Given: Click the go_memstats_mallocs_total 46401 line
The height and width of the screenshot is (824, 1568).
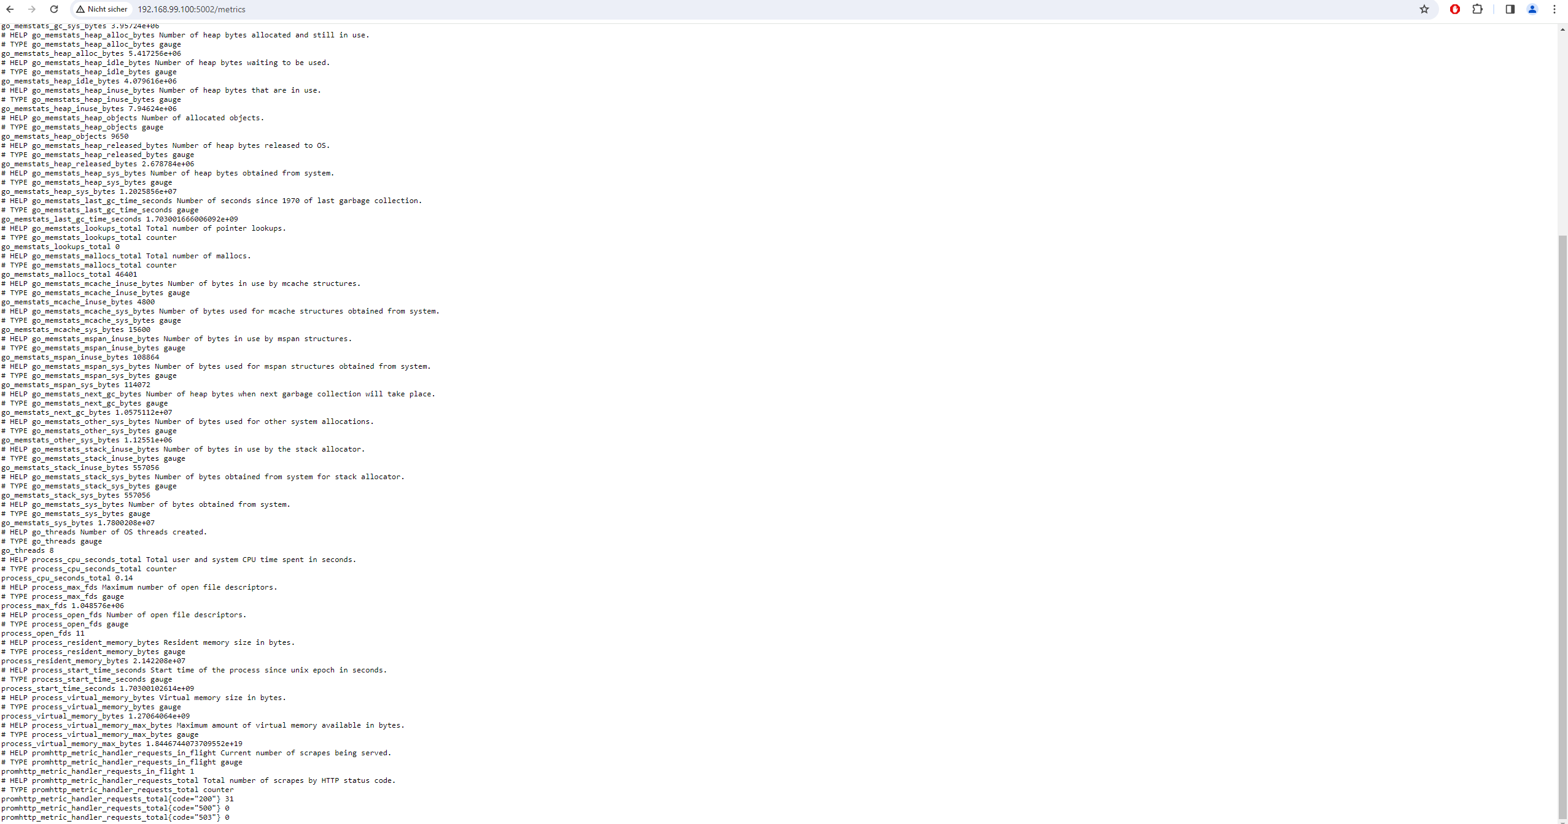Looking at the screenshot, I should click(69, 274).
